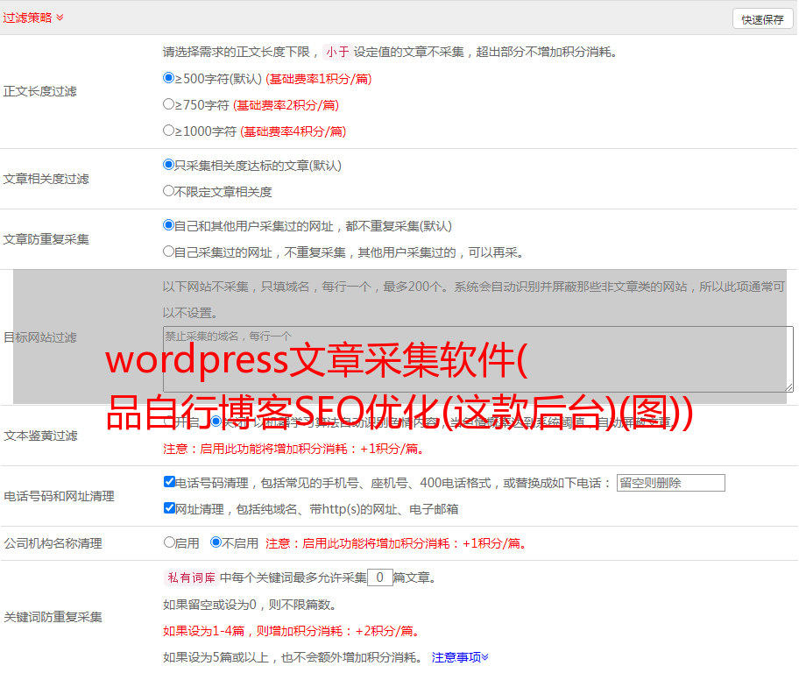Click the 文章相关度过滤 row label
This screenshot has height=673, width=799.
pyautogui.click(x=46, y=179)
